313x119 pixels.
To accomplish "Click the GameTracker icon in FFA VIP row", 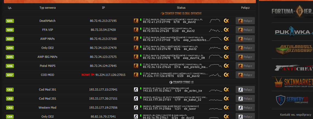I will (x=226, y=30).
